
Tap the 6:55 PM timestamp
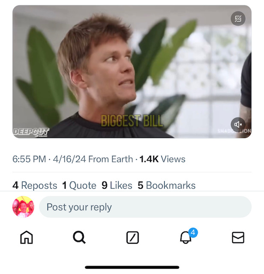pyautogui.click(x=29, y=159)
